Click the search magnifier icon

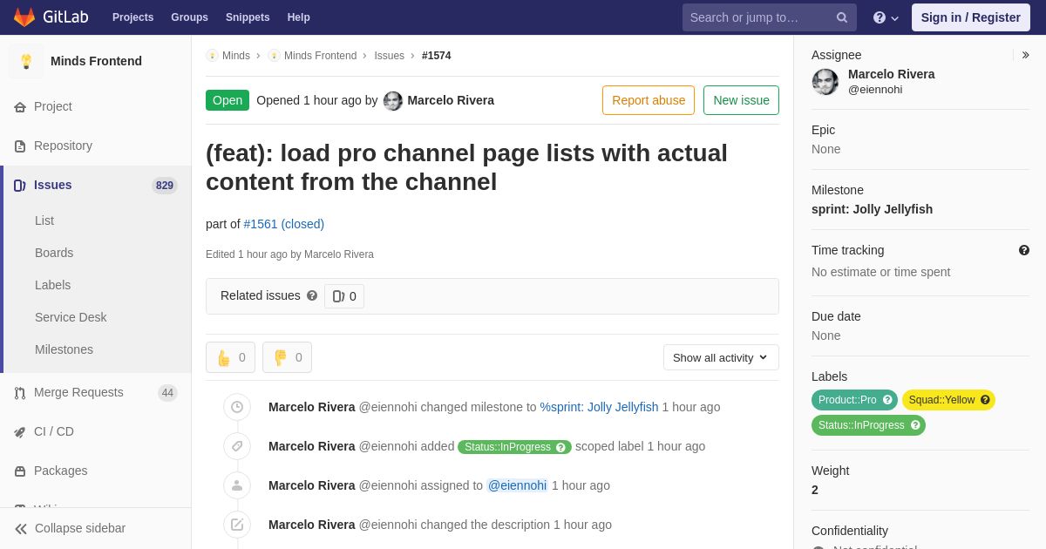(x=842, y=17)
